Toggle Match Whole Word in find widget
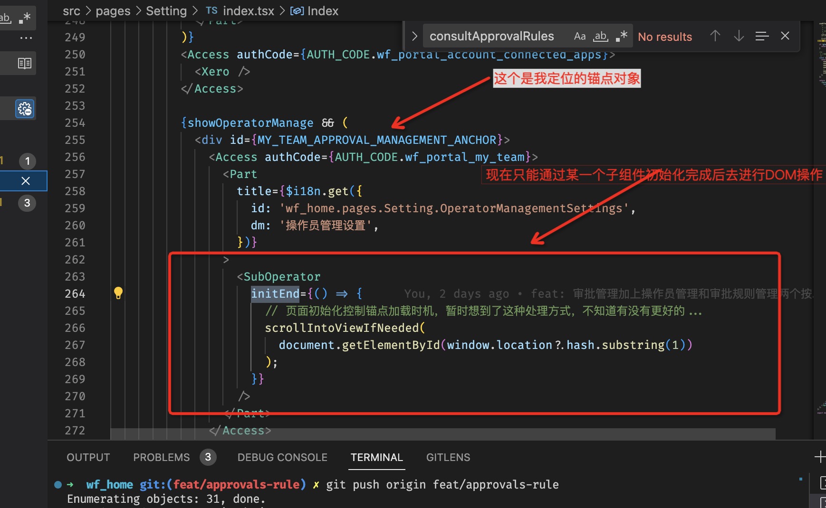 [601, 37]
